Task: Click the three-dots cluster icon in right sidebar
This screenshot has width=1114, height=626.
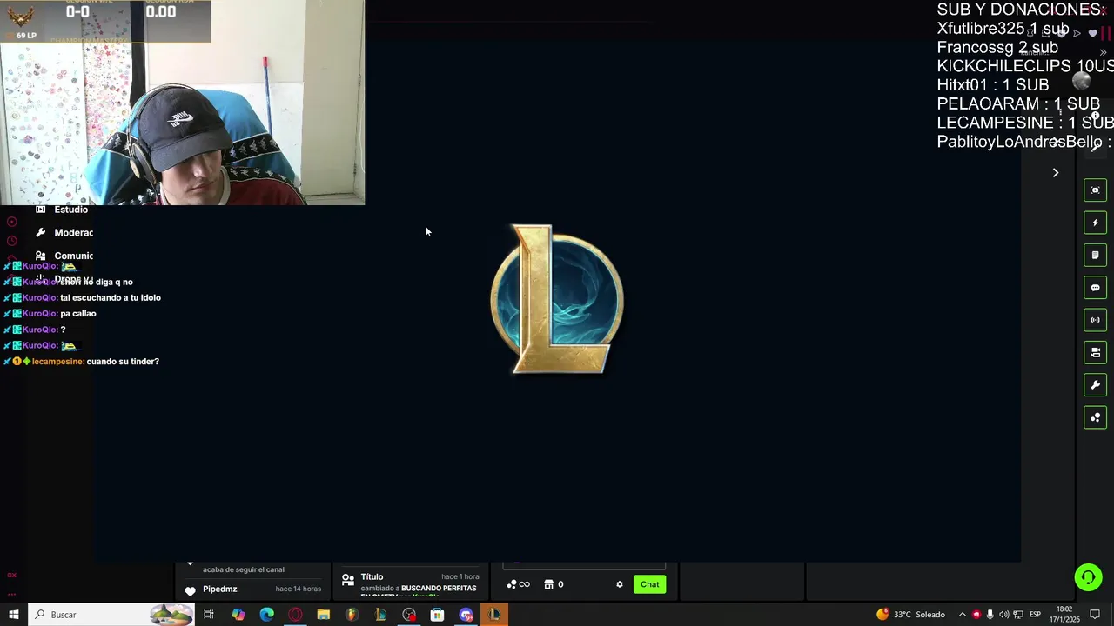Action: [1095, 417]
